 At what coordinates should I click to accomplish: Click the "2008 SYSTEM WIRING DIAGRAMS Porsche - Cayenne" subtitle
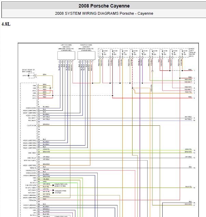[x=104, y=13]
